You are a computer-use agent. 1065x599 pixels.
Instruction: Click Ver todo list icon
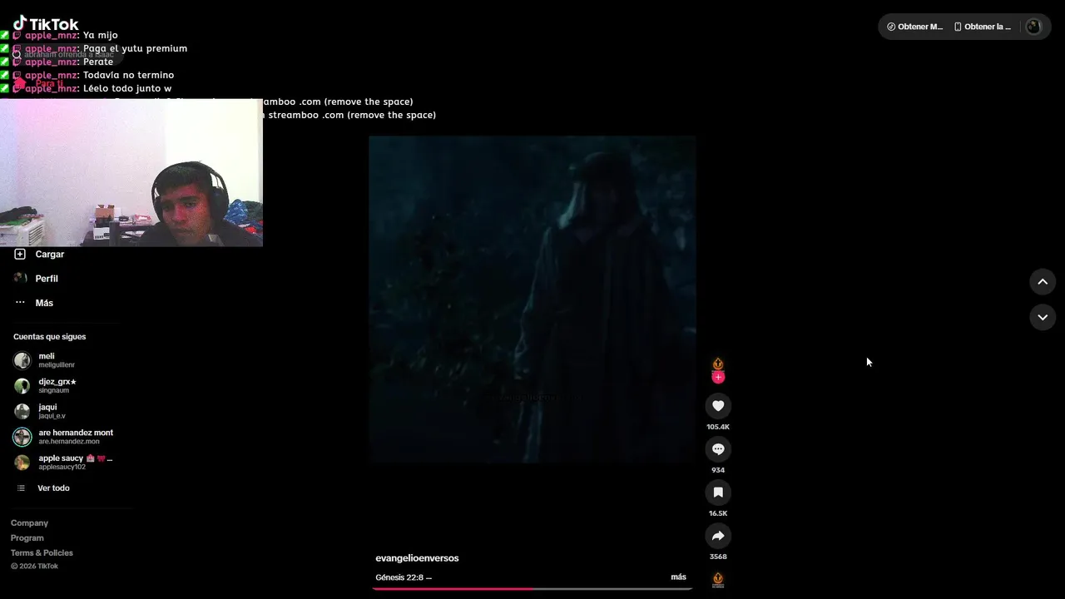pyautogui.click(x=21, y=488)
